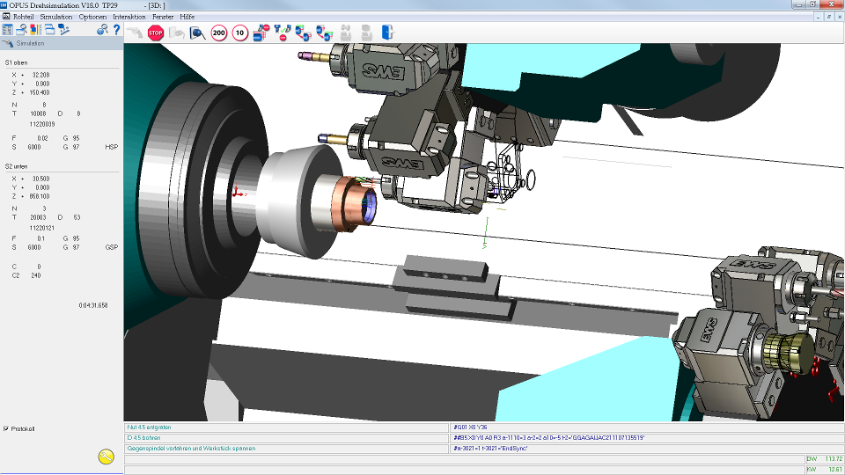Click the S1 oben section heading

(x=16, y=62)
